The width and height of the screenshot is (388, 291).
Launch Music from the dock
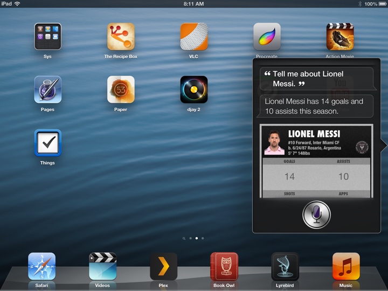point(345,266)
